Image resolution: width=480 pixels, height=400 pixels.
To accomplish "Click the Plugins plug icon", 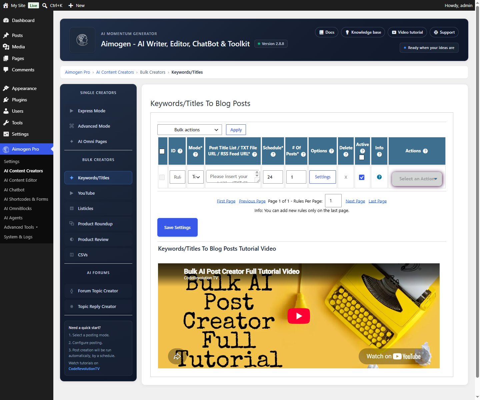I will point(6,100).
